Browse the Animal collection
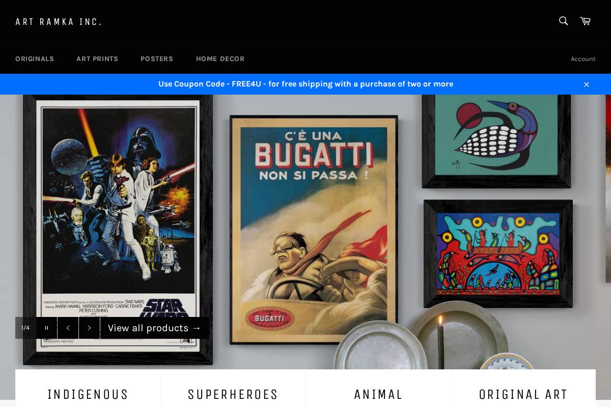This screenshot has height=407, width=611. tap(378, 394)
